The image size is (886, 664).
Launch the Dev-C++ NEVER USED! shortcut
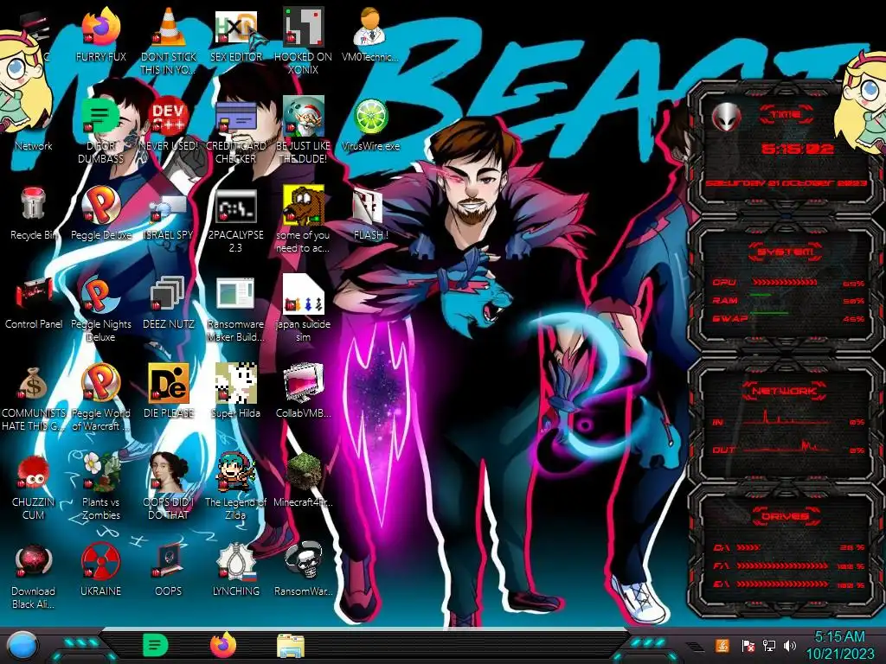click(169, 117)
